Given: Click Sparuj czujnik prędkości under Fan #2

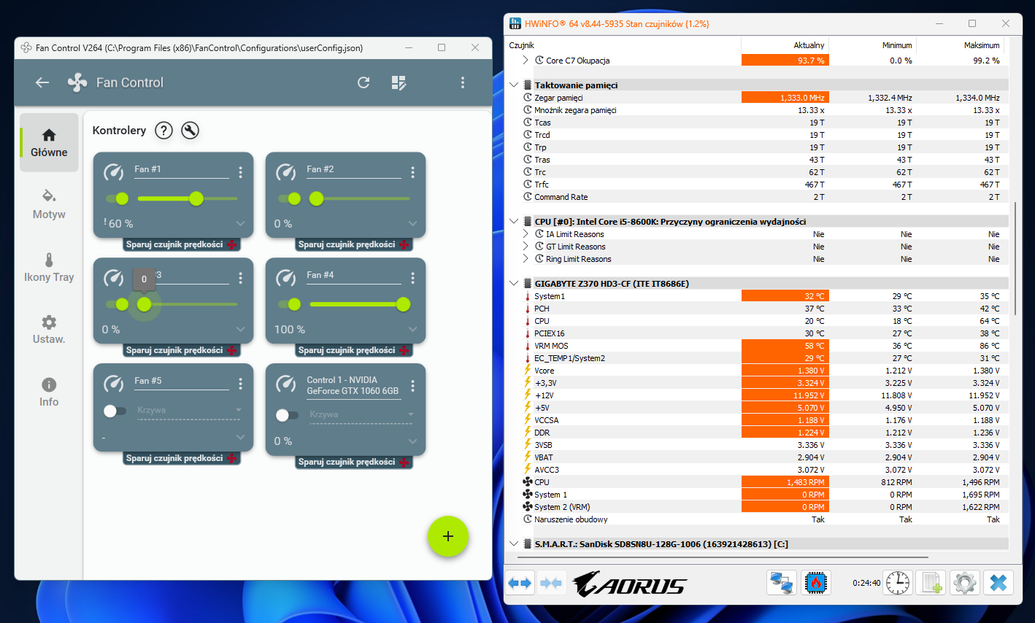Looking at the screenshot, I should point(353,244).
